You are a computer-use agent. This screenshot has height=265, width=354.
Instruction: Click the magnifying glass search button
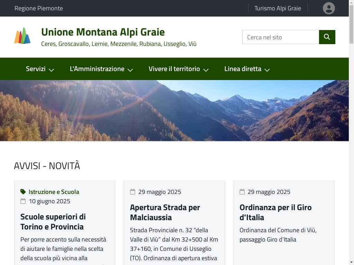click(x=327, y=37)
